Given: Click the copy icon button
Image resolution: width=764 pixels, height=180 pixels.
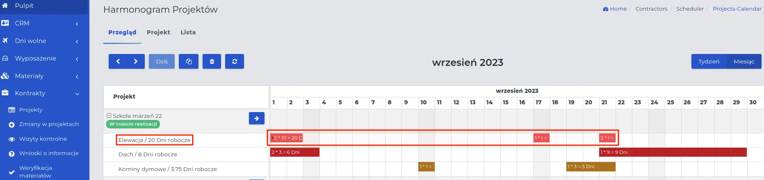Looking at the screenshot, I should pos(189,61).
